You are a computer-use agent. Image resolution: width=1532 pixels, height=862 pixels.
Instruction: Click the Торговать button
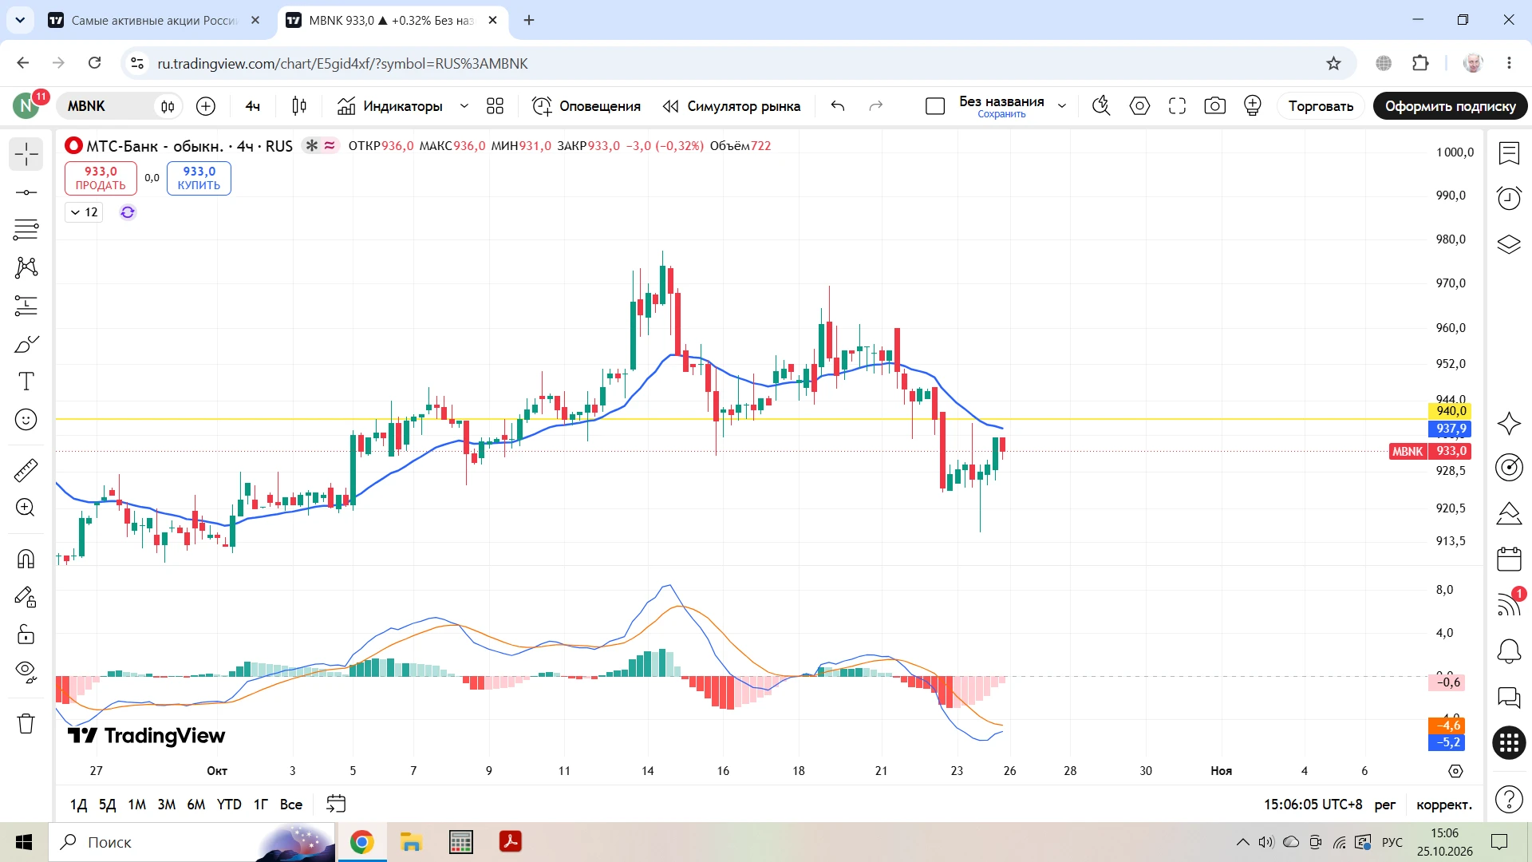point(1321,106)
